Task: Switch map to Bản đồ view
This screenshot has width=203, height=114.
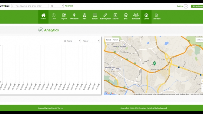Action: 109,40
